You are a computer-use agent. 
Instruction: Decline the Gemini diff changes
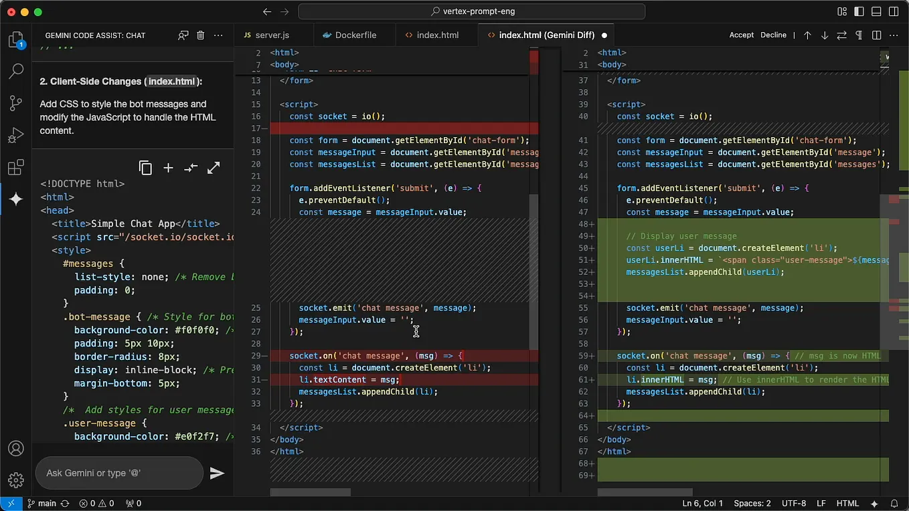(x=773, y=35)
